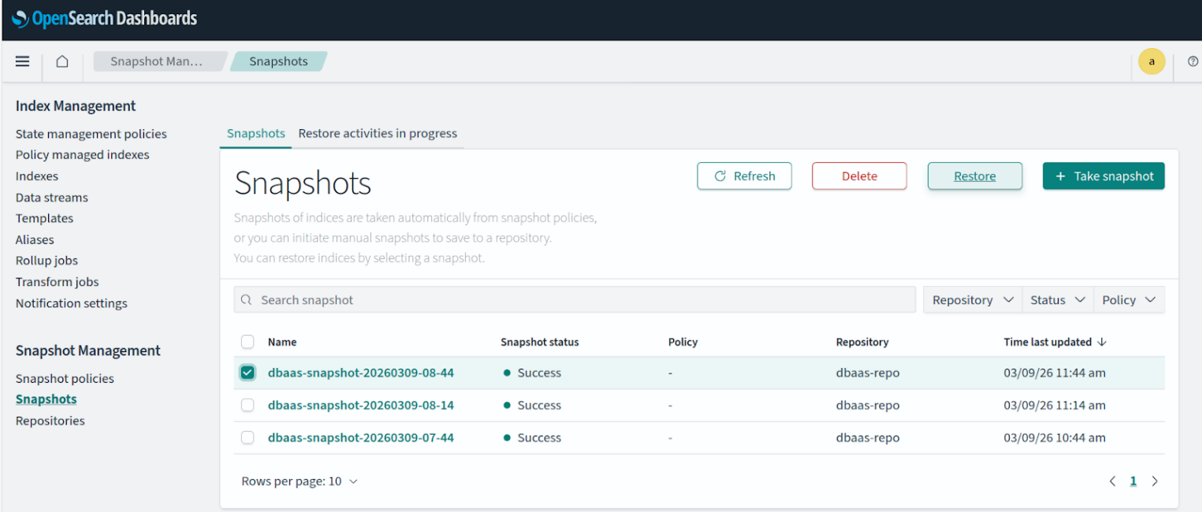Open the hamburger navigation menu
Viewport: 1202px width, 512px height.
(22, 61)
